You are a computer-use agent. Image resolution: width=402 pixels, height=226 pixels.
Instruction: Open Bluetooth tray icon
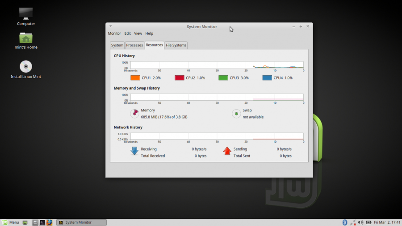(x=345, y=222)
